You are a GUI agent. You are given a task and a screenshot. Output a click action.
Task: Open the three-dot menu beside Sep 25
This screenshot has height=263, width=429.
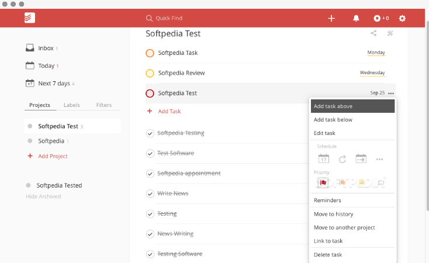point(391,94)
